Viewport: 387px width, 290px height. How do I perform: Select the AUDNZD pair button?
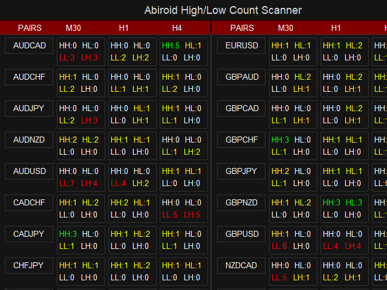29,140
